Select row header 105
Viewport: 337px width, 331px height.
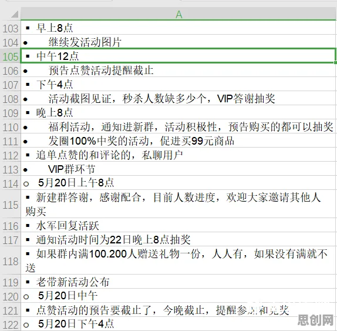click(x=11, y=56)
